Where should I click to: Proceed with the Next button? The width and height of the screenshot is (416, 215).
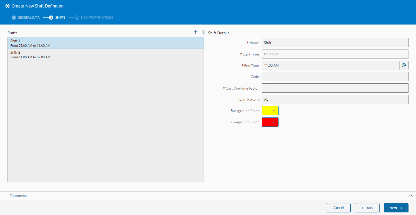(x=396, y=208)
